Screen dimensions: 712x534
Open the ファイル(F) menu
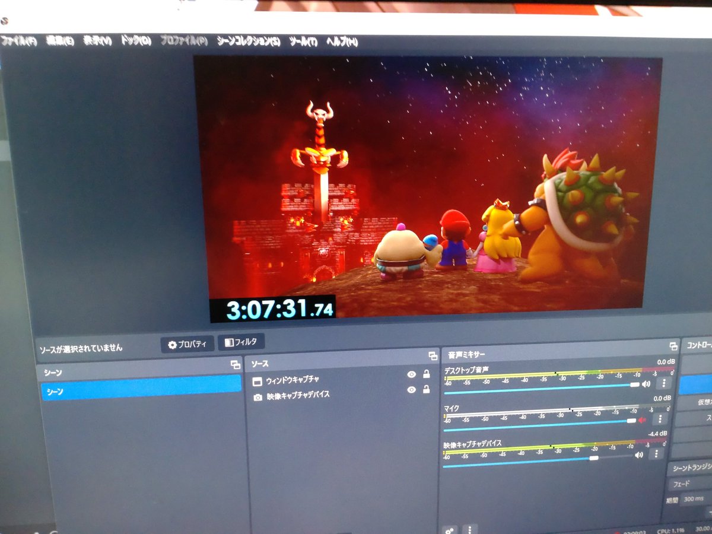[18, 42]
